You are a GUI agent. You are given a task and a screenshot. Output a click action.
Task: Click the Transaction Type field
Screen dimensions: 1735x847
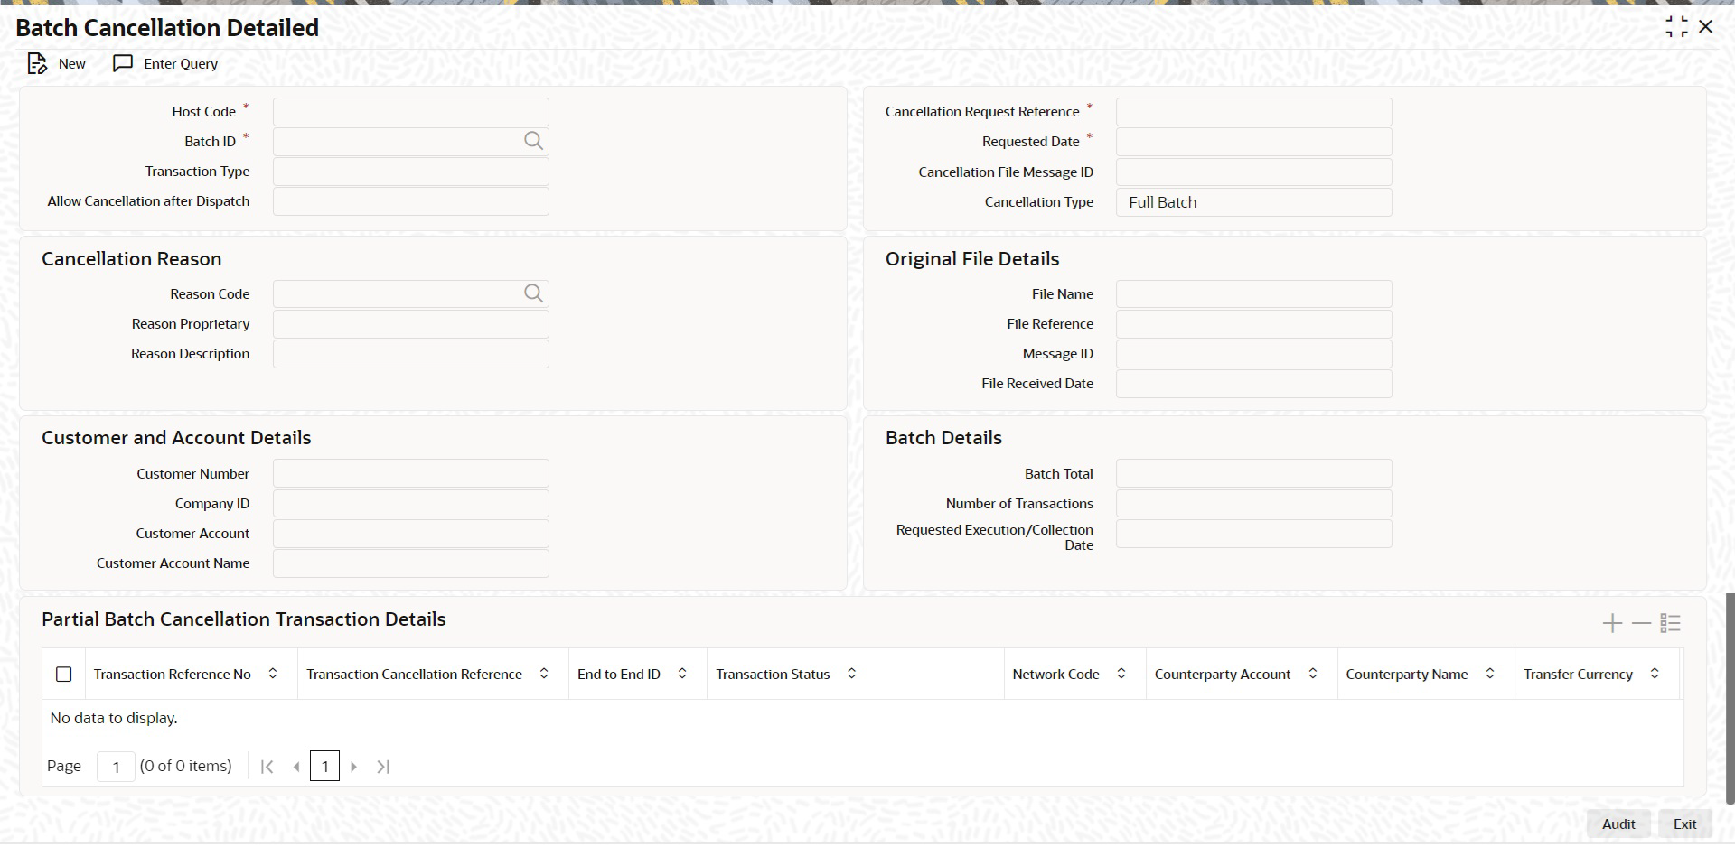pyautogui.click(x=411, y=172)
